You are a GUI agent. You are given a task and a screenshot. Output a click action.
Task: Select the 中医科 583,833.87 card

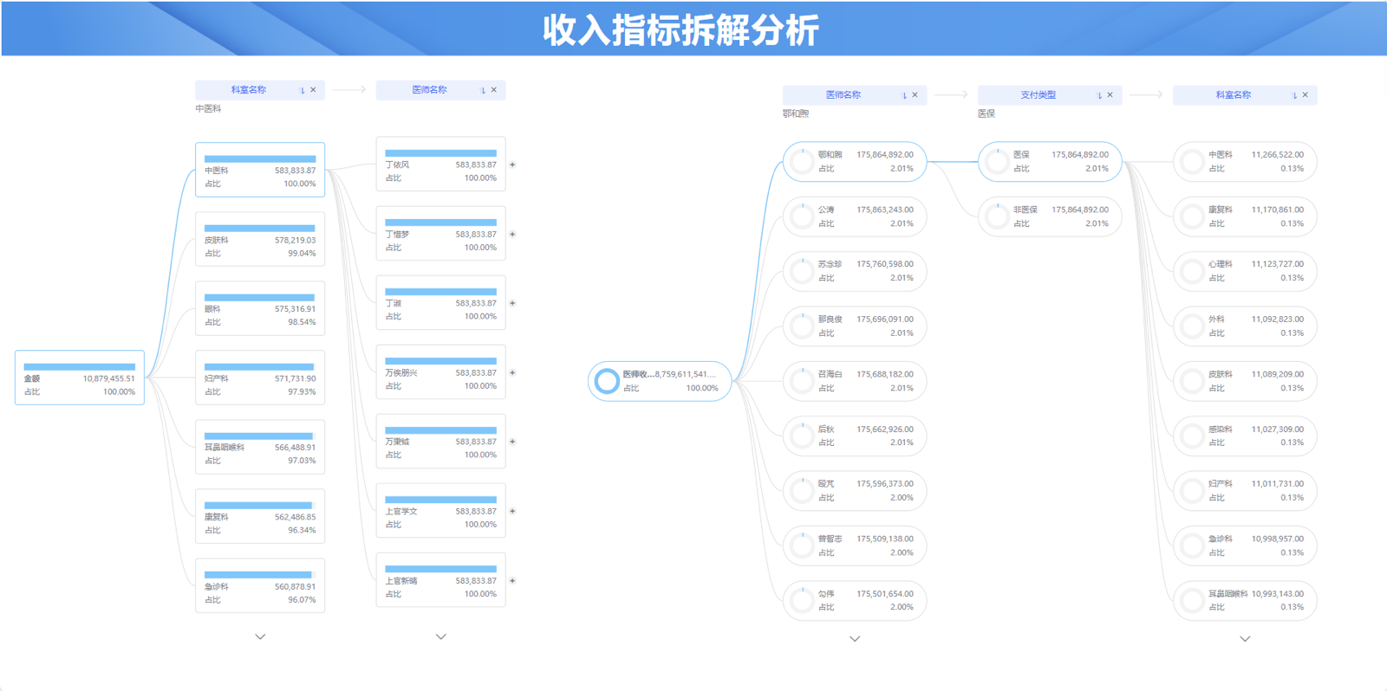point(260,170)
